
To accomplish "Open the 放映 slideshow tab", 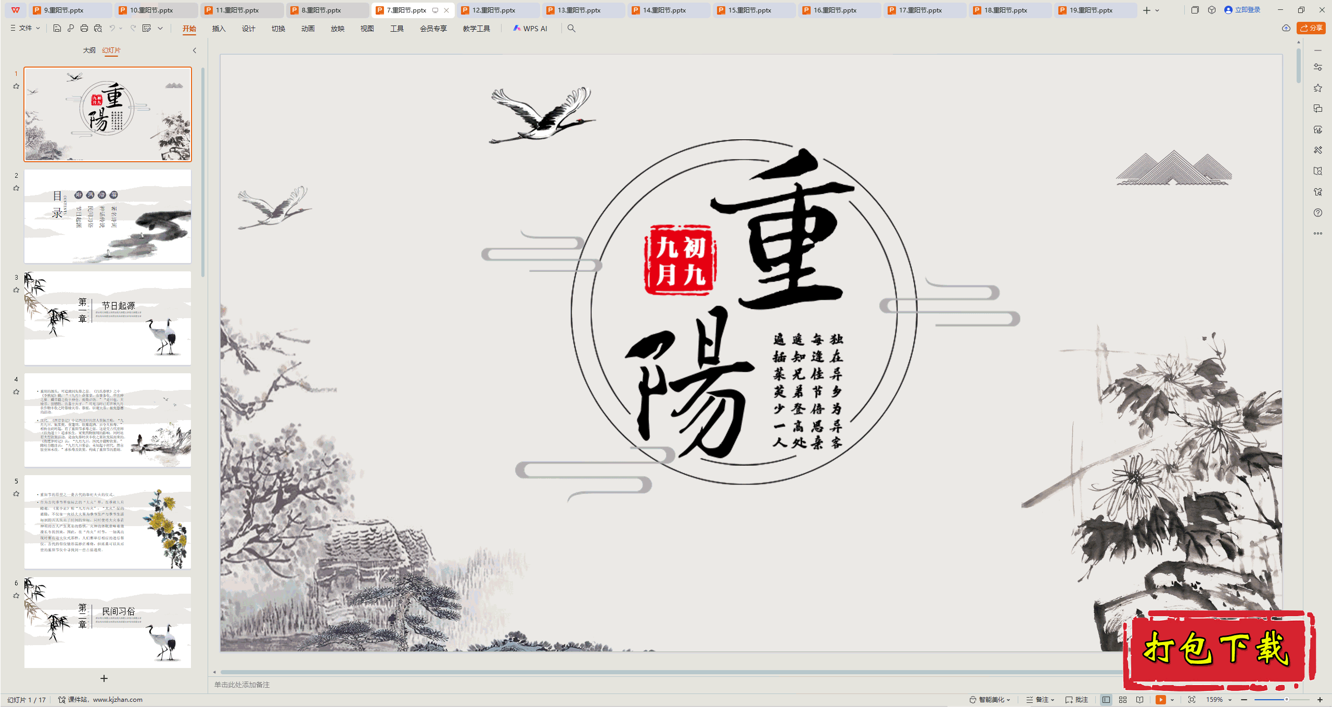I will 337,29.
